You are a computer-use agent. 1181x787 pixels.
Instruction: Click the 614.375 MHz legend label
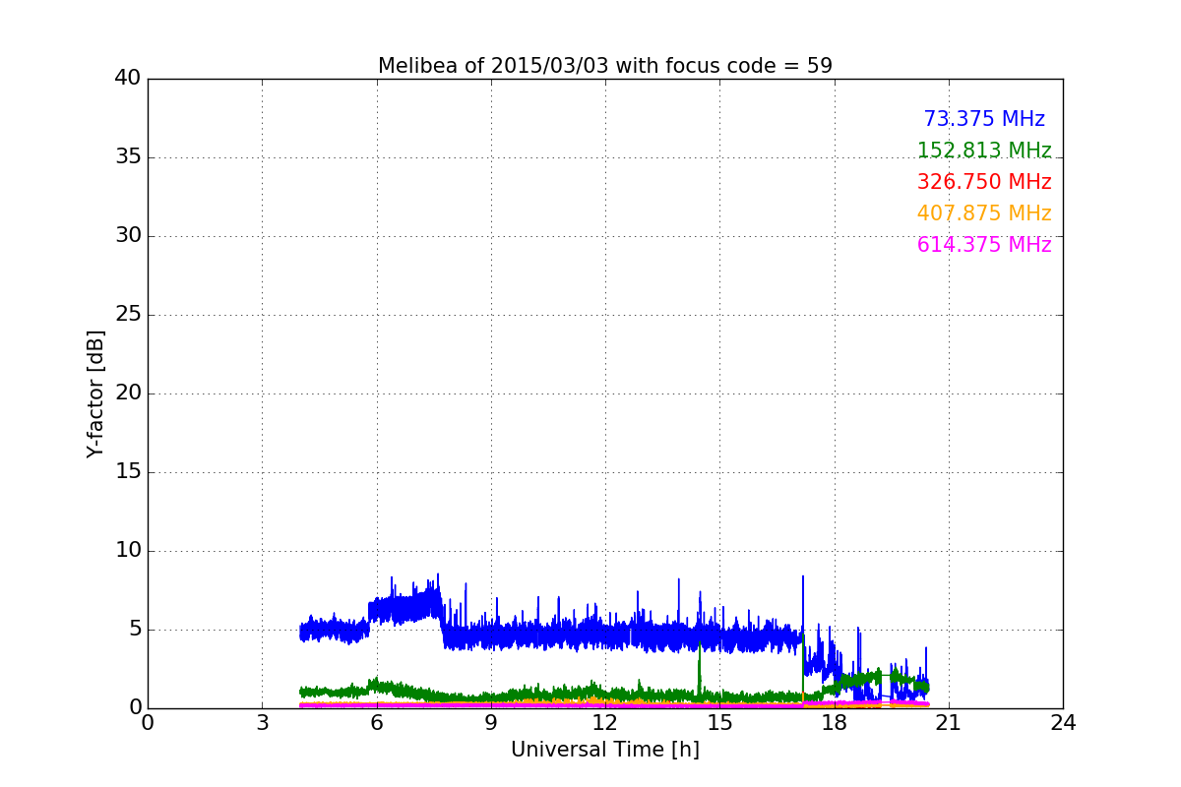click(984, 245)
